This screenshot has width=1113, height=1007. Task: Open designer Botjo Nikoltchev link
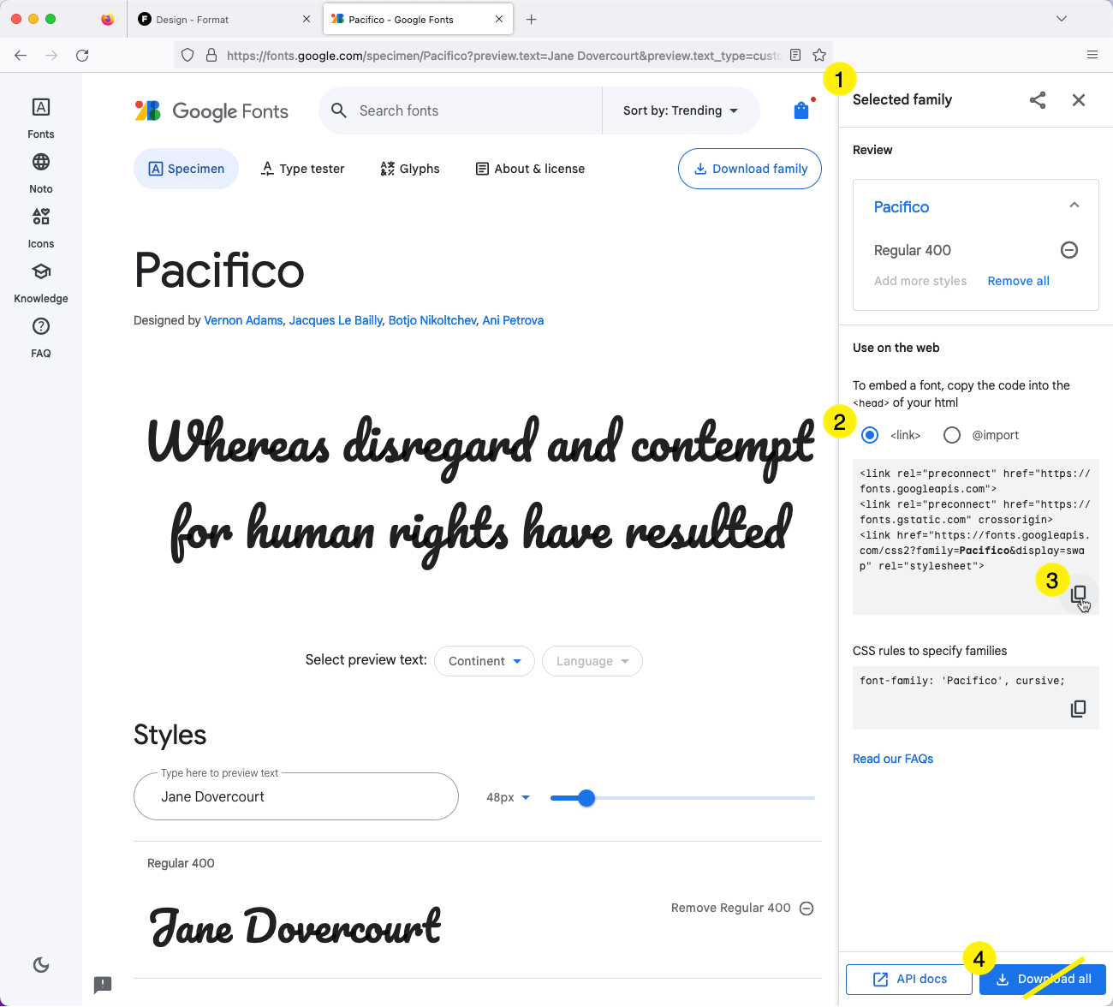[x=432, y=320]
